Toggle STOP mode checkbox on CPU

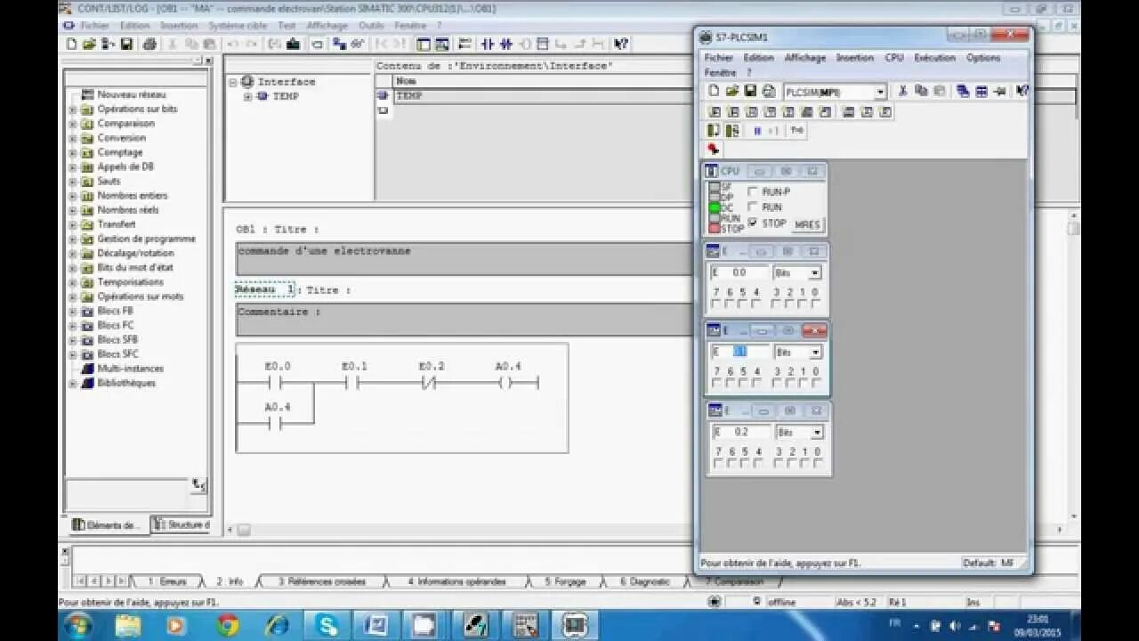tap(753, 223)
